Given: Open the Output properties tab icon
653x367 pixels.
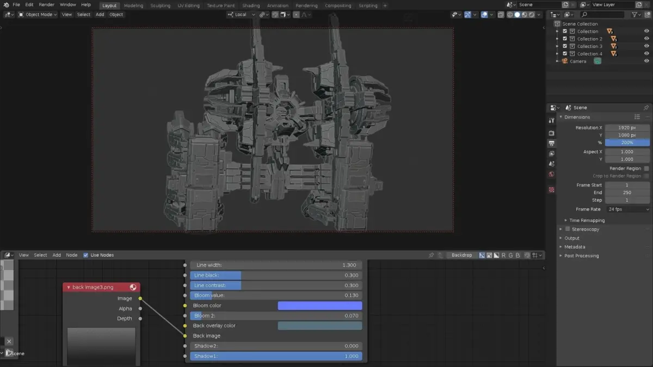Looking at the screenshot, I should coord(552,144).
